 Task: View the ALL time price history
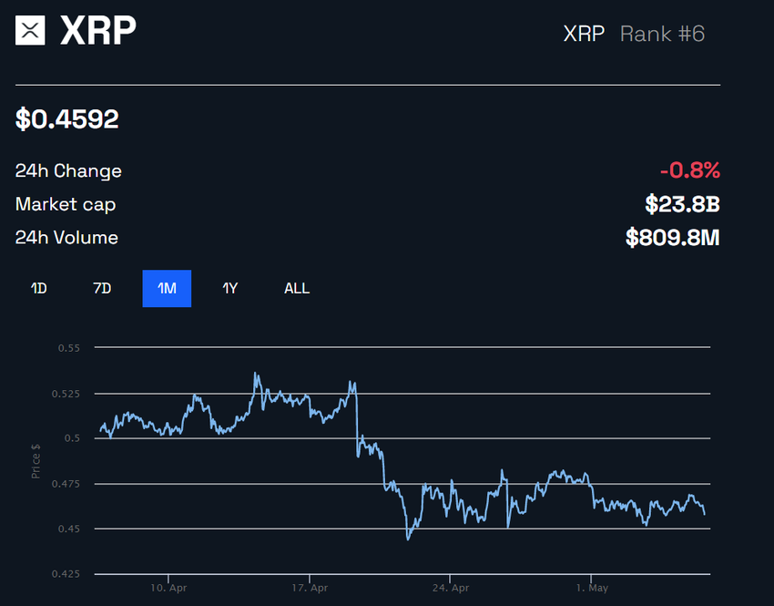(297, 288)
